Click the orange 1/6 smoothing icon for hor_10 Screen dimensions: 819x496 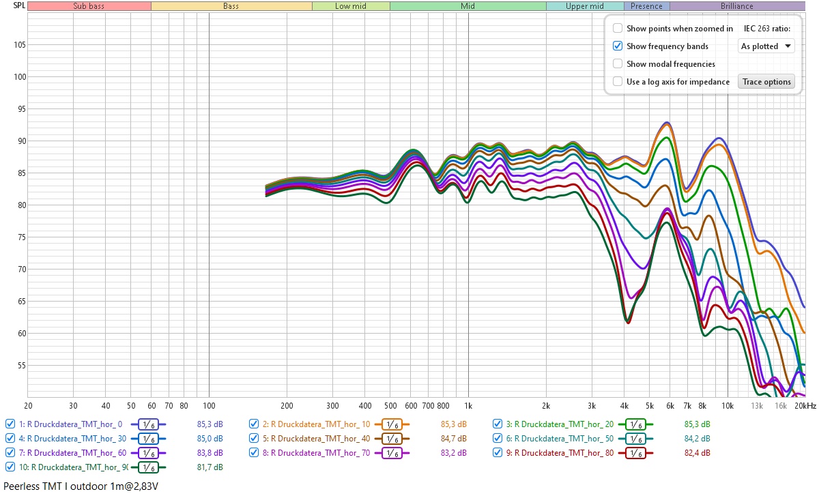pyautogui.click(x=392, y=424)
